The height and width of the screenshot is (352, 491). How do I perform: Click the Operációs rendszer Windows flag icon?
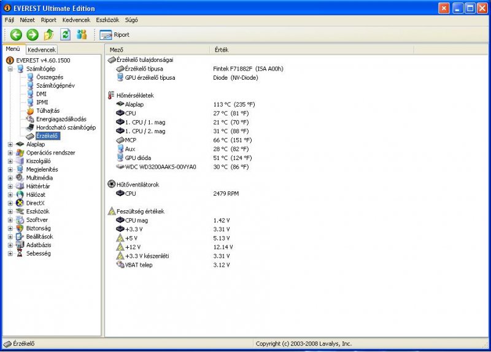(20, 153)
